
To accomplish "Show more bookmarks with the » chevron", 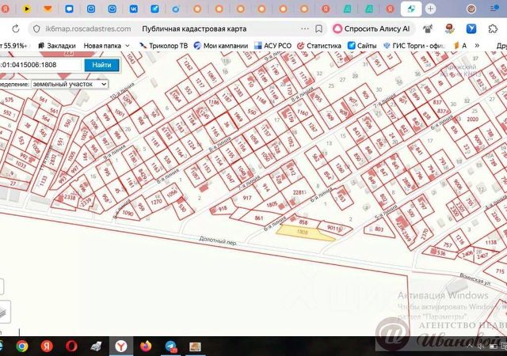I will point(477,46).
